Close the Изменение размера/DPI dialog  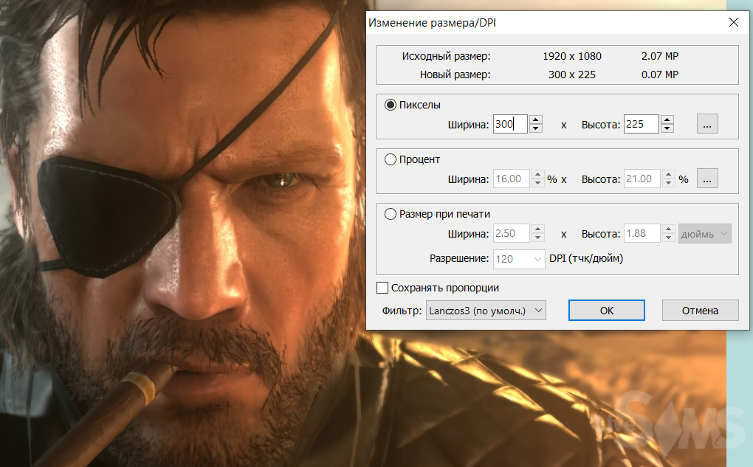(x=733, y=23)
